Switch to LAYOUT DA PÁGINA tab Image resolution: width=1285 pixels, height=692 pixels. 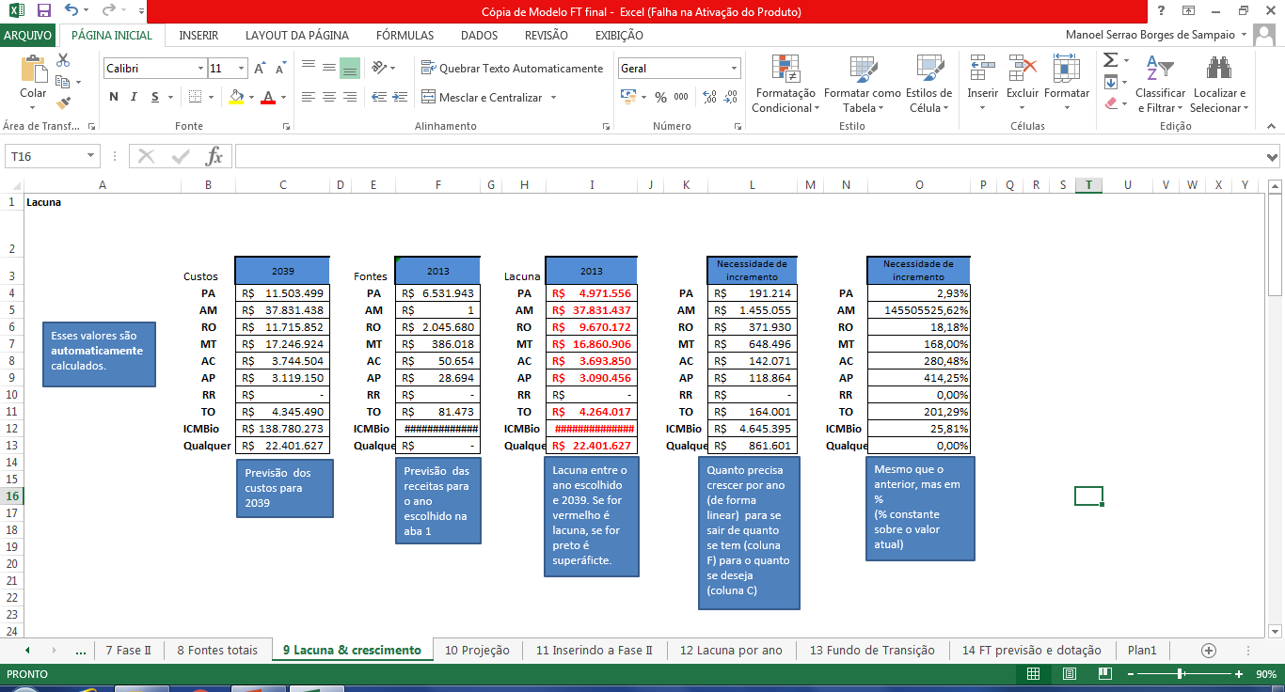pos(297,35)
